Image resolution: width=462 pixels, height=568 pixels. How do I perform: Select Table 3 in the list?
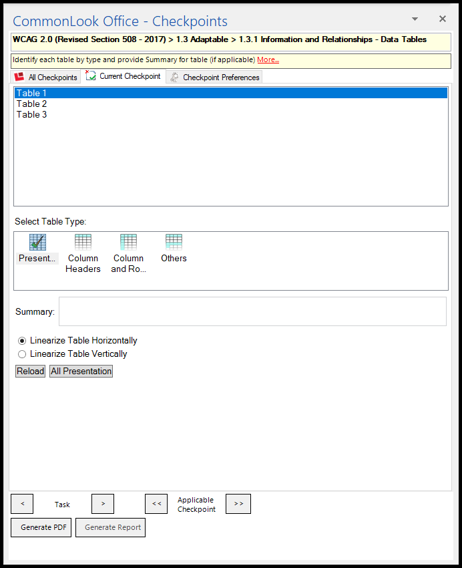click(x=231, y=114)
